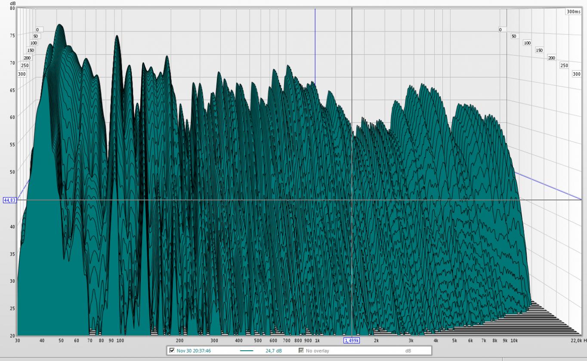This screenshot has height=361, width=587.
Task: Click the 24,7 dB legend readout
Action: tap(274, 351)
